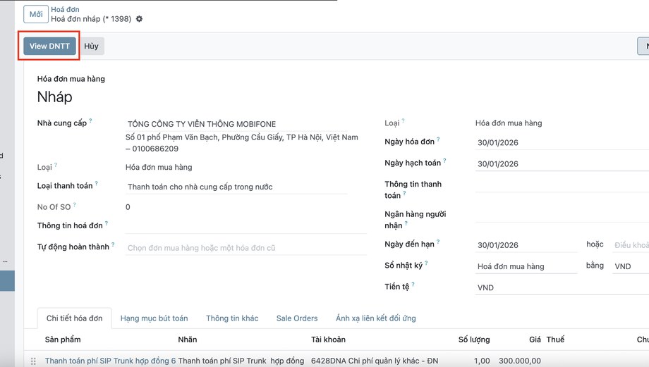This screenshot has width=649, height=367.
Task: Open Tự động hoàn thành selection field
Action: point(246,248)
